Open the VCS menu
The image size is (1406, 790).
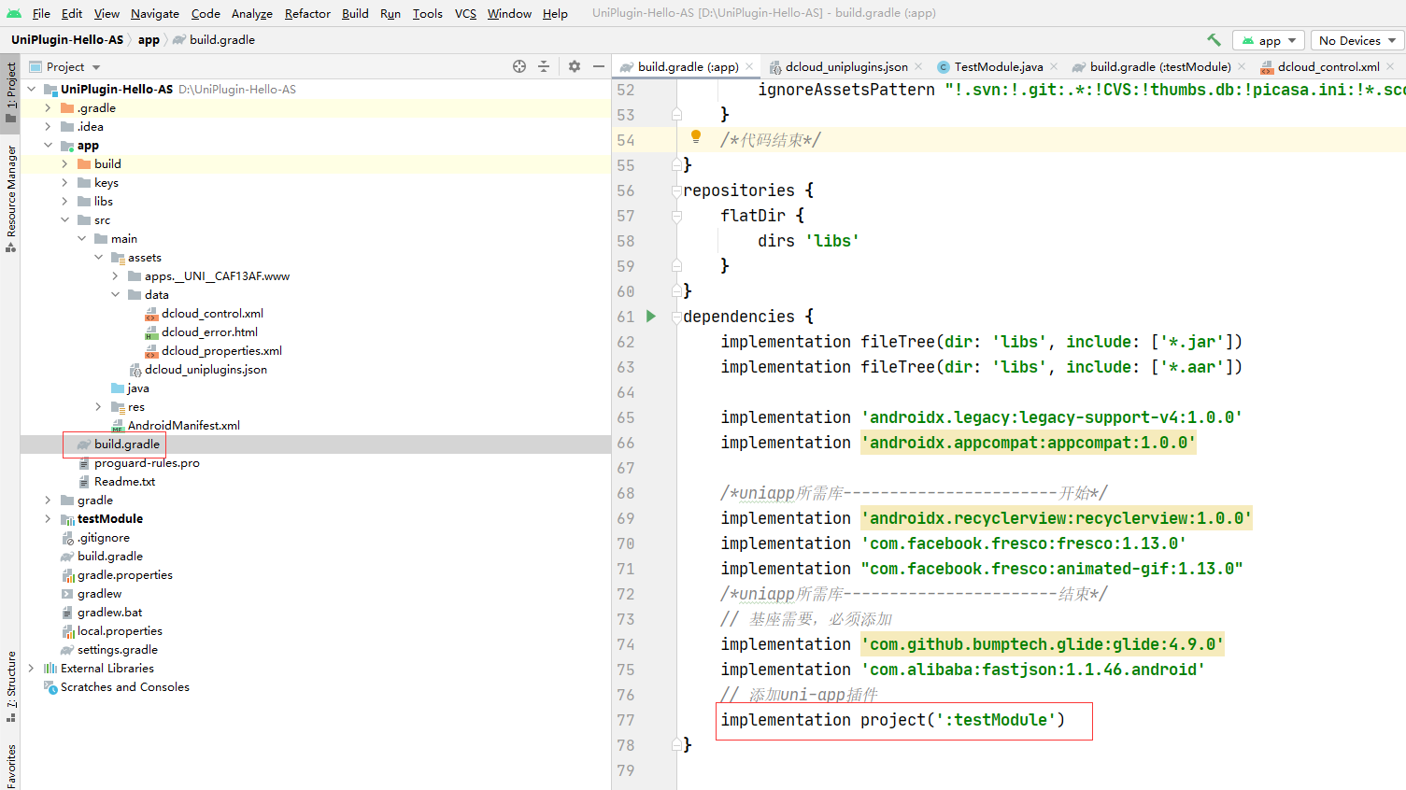(465, 13)
